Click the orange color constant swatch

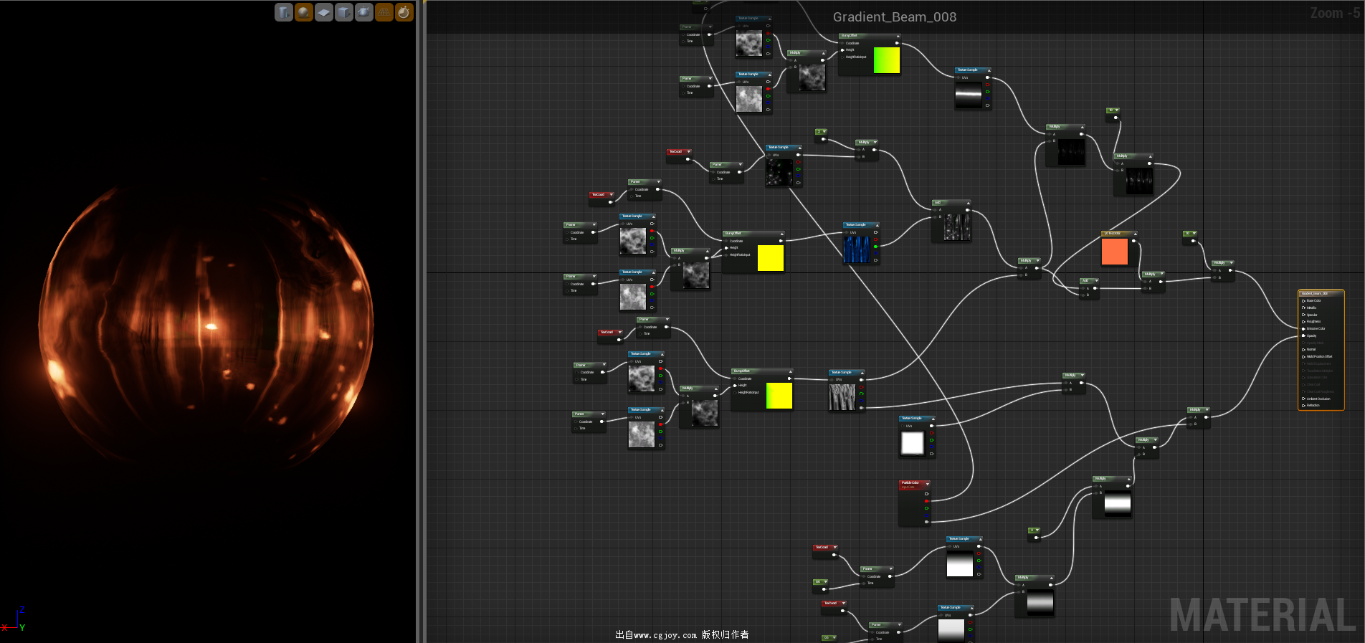pos(1114,252)
